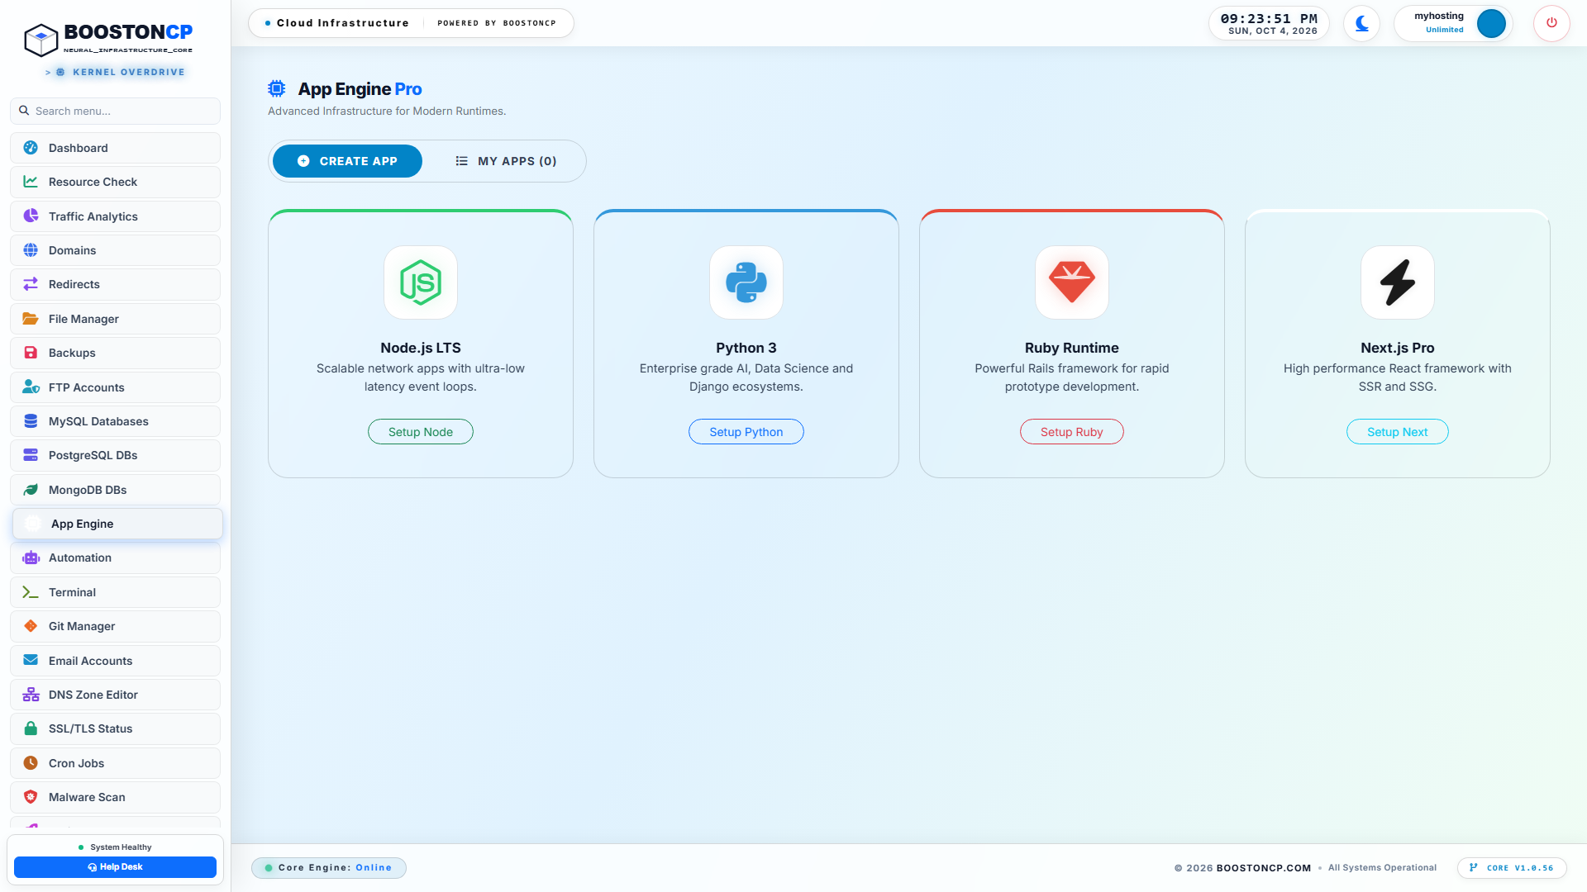This screenshot has height=892, width=1587.
Task: Click the CORE v1.0.56 version badge
Action: 1512,868
